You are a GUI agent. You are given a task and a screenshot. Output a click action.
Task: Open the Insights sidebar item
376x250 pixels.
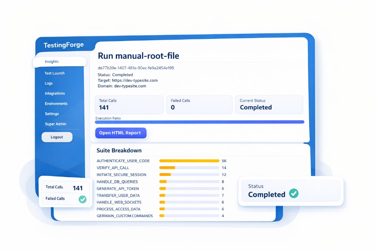point(52,62)
